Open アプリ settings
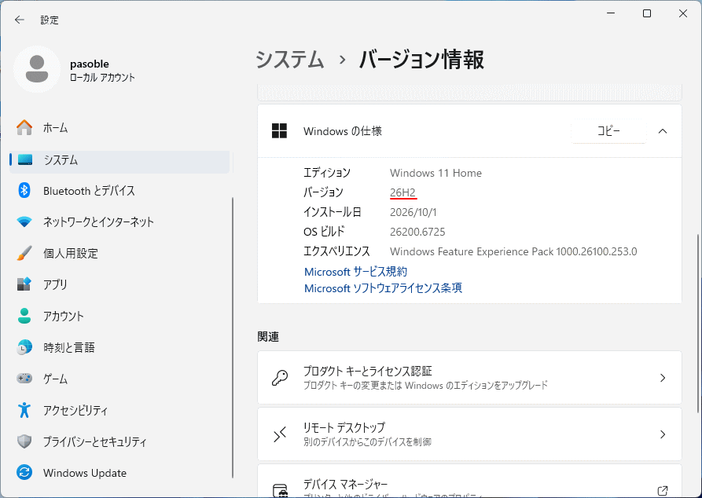This screenshot has width=702, height=498. click(x=119, y=284)
